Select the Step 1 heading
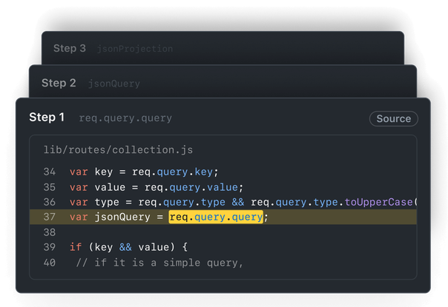The width and height of the screenshot is (448, 307). [47, 118]
